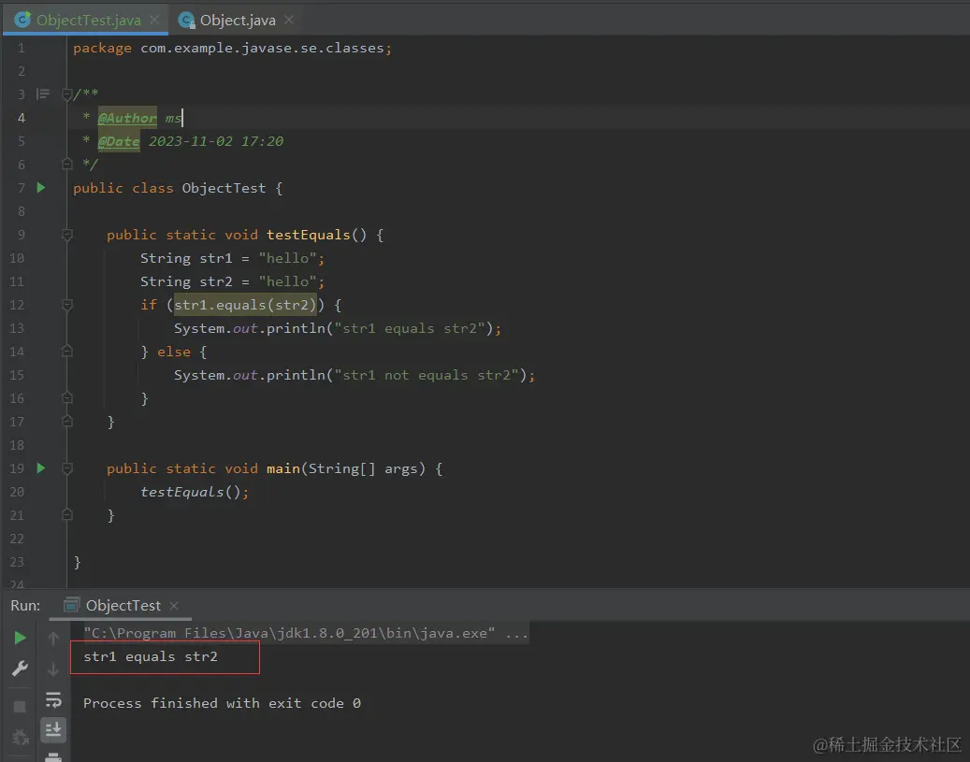Jump down the stack trace arrow

coord(53,669)
